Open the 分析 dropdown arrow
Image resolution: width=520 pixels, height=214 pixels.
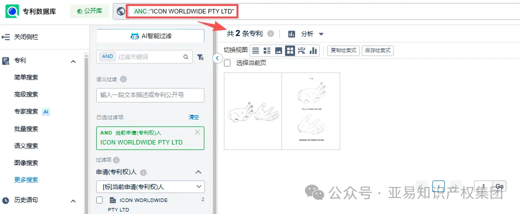321,34
